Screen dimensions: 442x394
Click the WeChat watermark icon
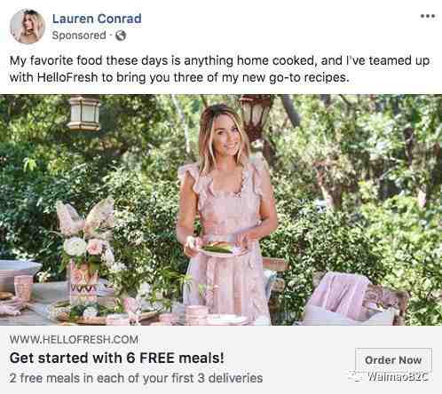[x=355, y=376]
